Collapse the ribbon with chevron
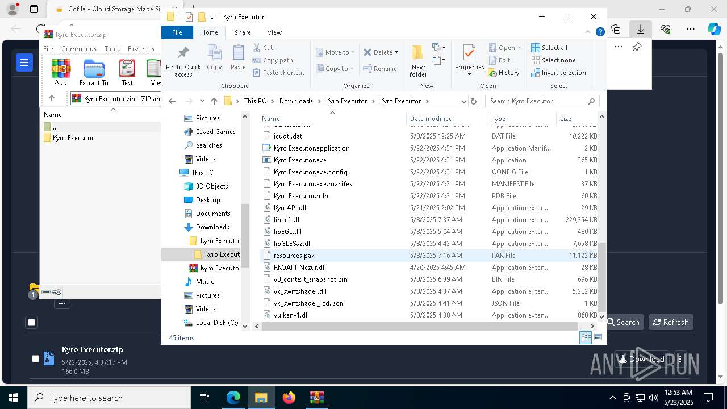 tap(588, 32)
